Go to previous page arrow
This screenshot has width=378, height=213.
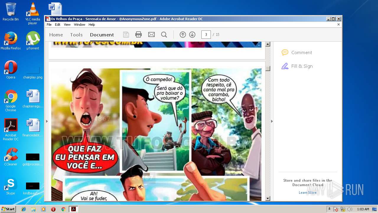183,35
